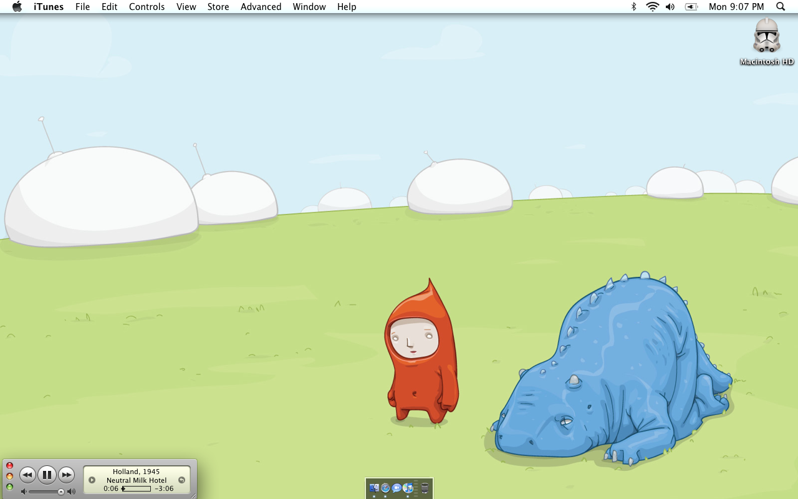798x499 pixels.
Task: Click the artist text 'Neutral Milk Hotel'
Action: tap(137, 480)
